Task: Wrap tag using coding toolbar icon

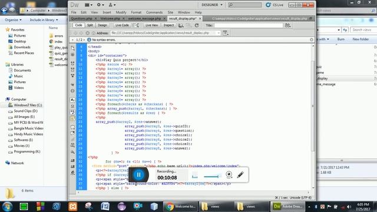Action: [72, 139]
